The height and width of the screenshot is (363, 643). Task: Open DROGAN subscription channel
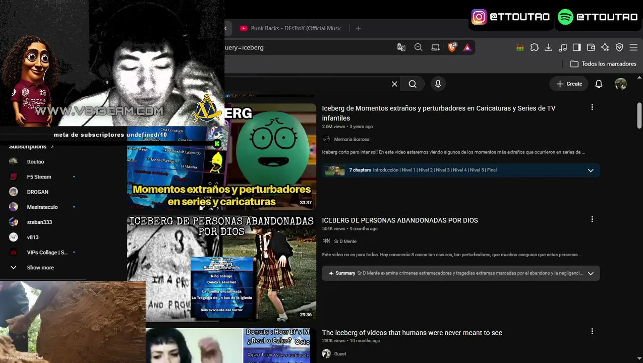(38, 192)
